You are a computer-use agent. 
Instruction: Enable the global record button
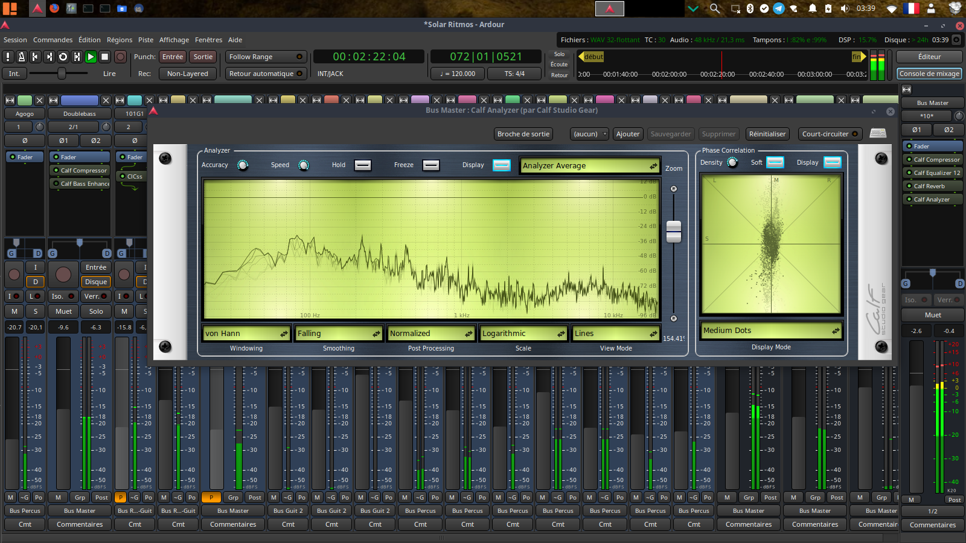(121, 57)
